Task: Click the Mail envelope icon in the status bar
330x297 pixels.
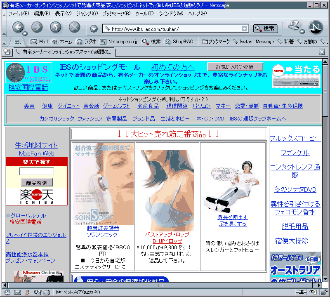Action: click(x=17, y=292)
